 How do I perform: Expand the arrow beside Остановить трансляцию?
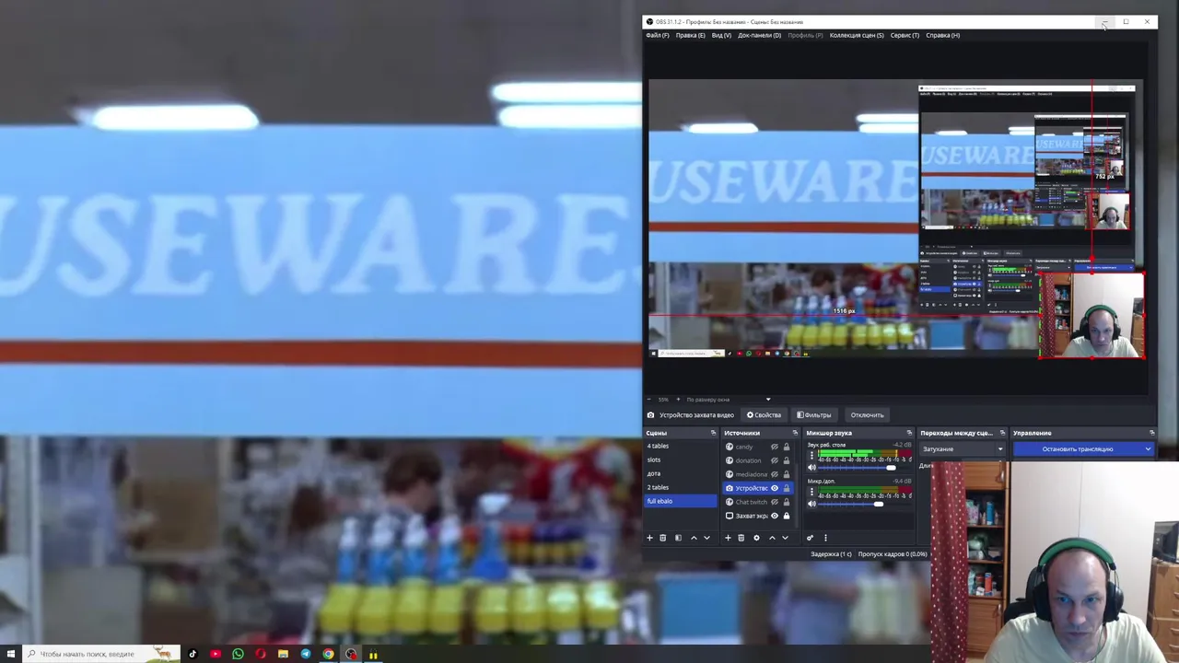click(x=1148, y=449)
